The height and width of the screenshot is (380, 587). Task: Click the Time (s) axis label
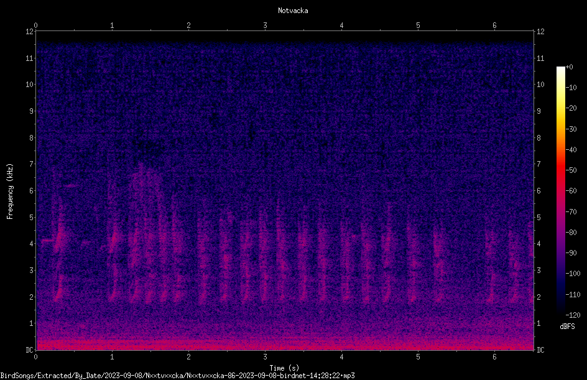point(284,368)
